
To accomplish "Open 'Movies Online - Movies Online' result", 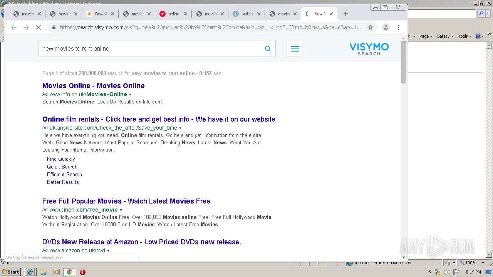I will (x=94, y=86).
